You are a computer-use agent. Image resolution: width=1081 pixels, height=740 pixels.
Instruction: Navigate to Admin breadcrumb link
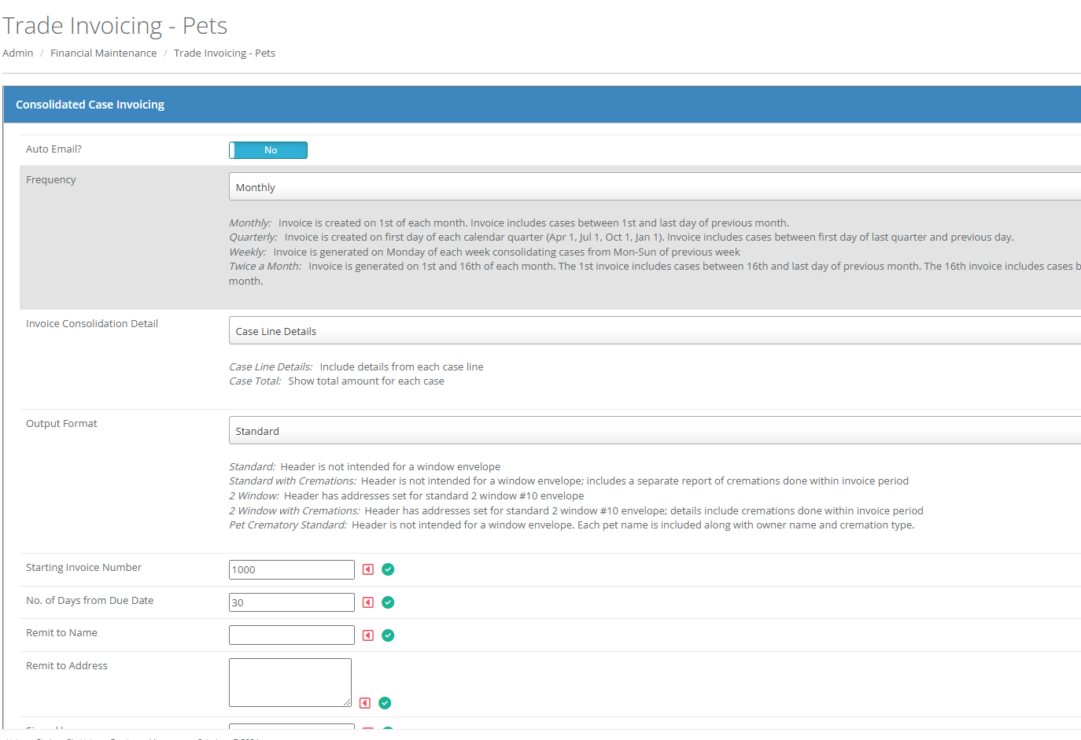(x=17, y=53)
